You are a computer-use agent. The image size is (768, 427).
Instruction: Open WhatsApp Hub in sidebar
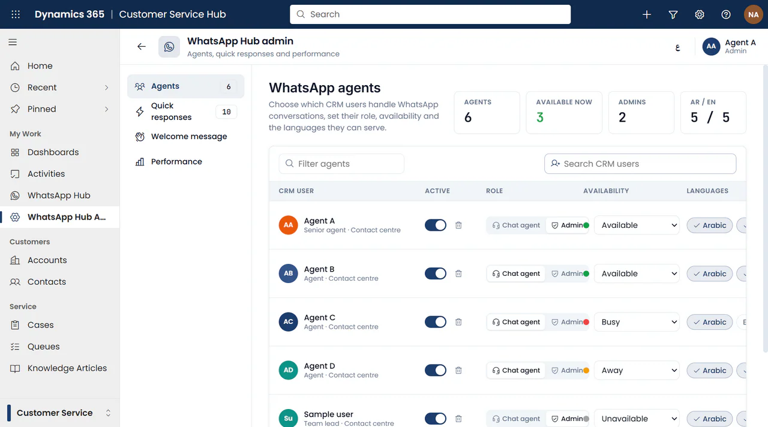point(60,196)
